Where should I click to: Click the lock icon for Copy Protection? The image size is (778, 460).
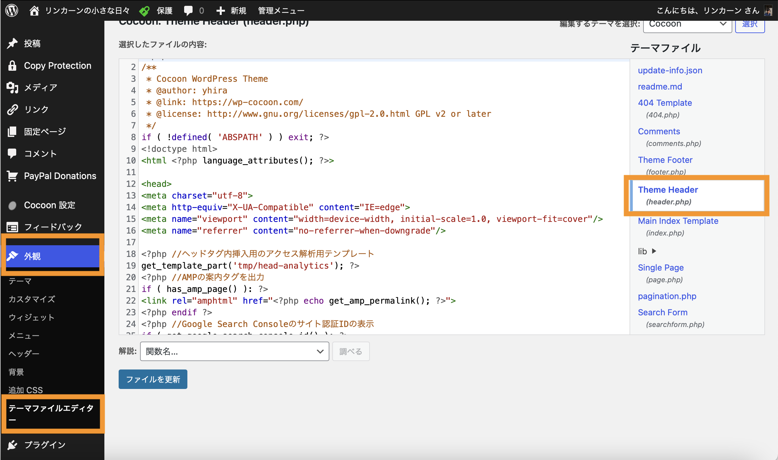click(12, 65)
